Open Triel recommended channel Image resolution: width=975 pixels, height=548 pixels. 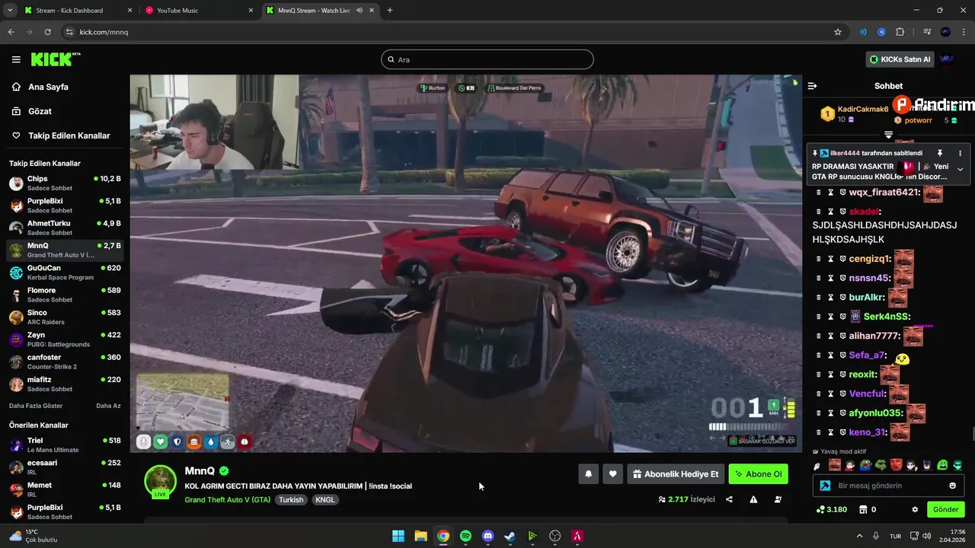point(65,445)
